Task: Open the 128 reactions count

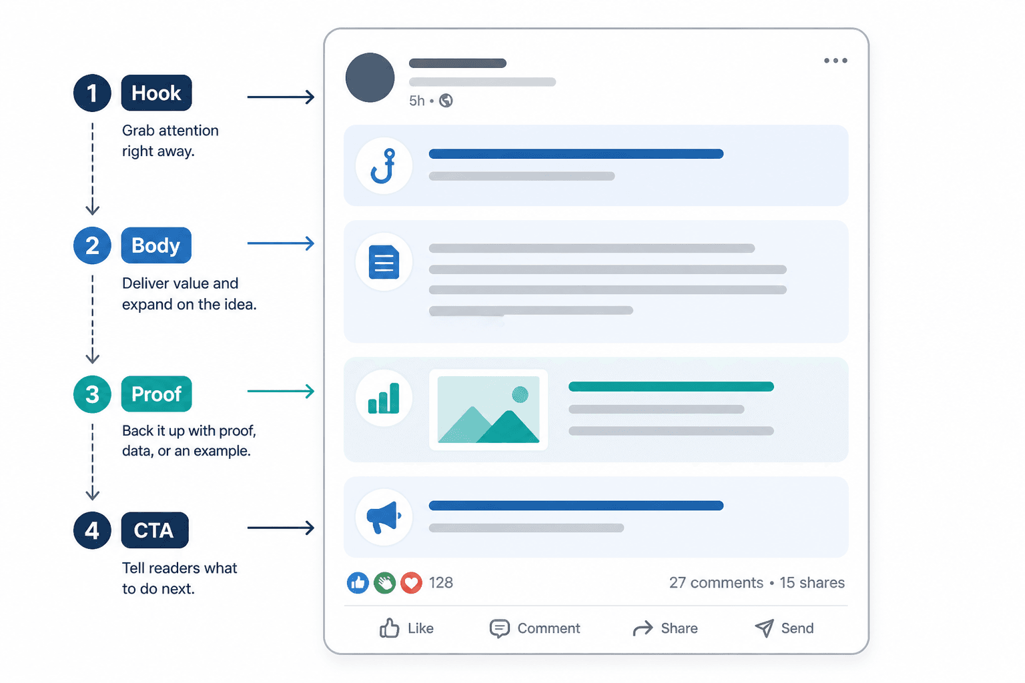Action: 441,583
